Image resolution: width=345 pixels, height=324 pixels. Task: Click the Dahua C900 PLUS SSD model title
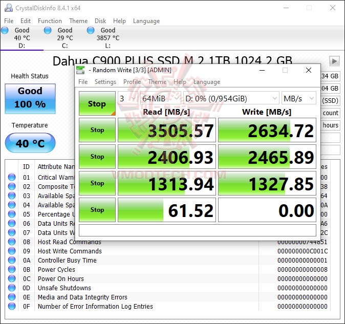click(x=172, y=61)
